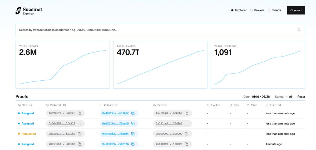Copy request ID 0x51735d...33158a

click(x=79, y=144)
